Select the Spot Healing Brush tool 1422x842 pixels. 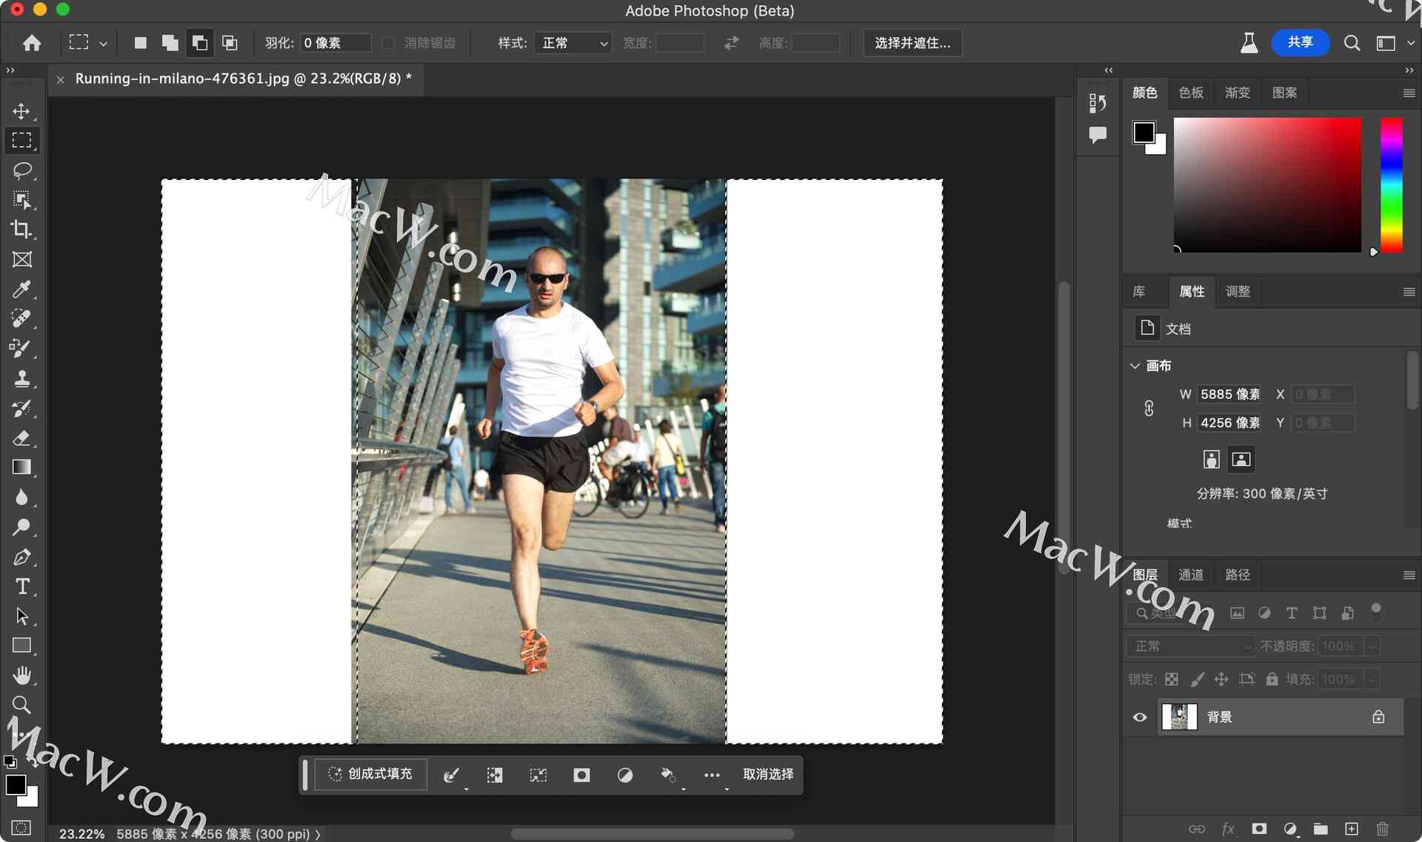coord(21,318)
